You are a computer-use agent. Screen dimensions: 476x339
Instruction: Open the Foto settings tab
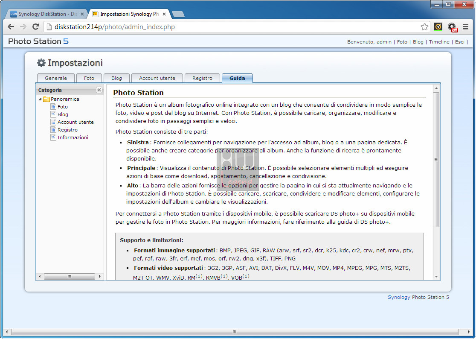[x=89, y=78]
